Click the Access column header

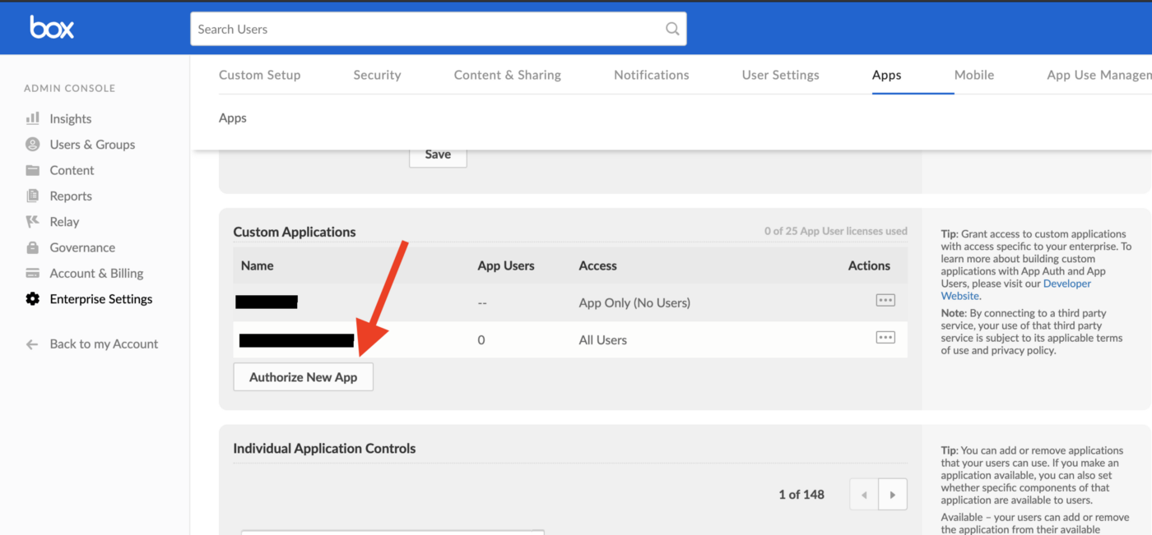tap(598, 265)
